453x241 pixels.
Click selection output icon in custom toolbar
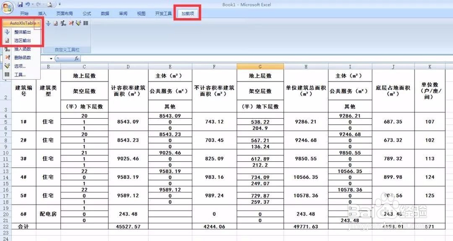click(x=56, y=23)
